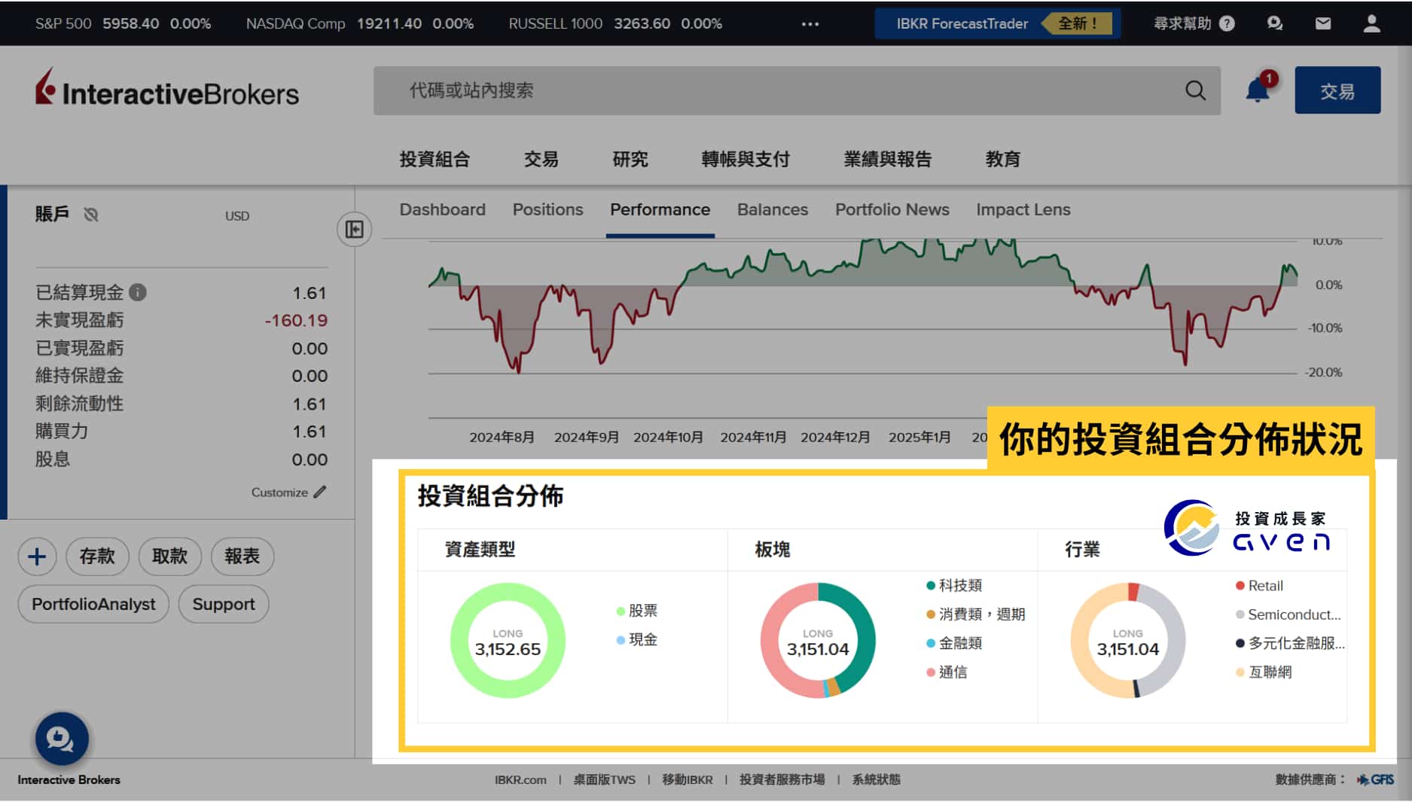Show more market indices with three dots
The image size is (1412, 802).
click(810, 24)
